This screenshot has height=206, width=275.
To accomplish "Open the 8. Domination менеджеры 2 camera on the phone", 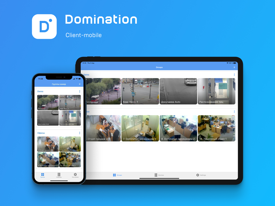I will [x=48, y=160].
